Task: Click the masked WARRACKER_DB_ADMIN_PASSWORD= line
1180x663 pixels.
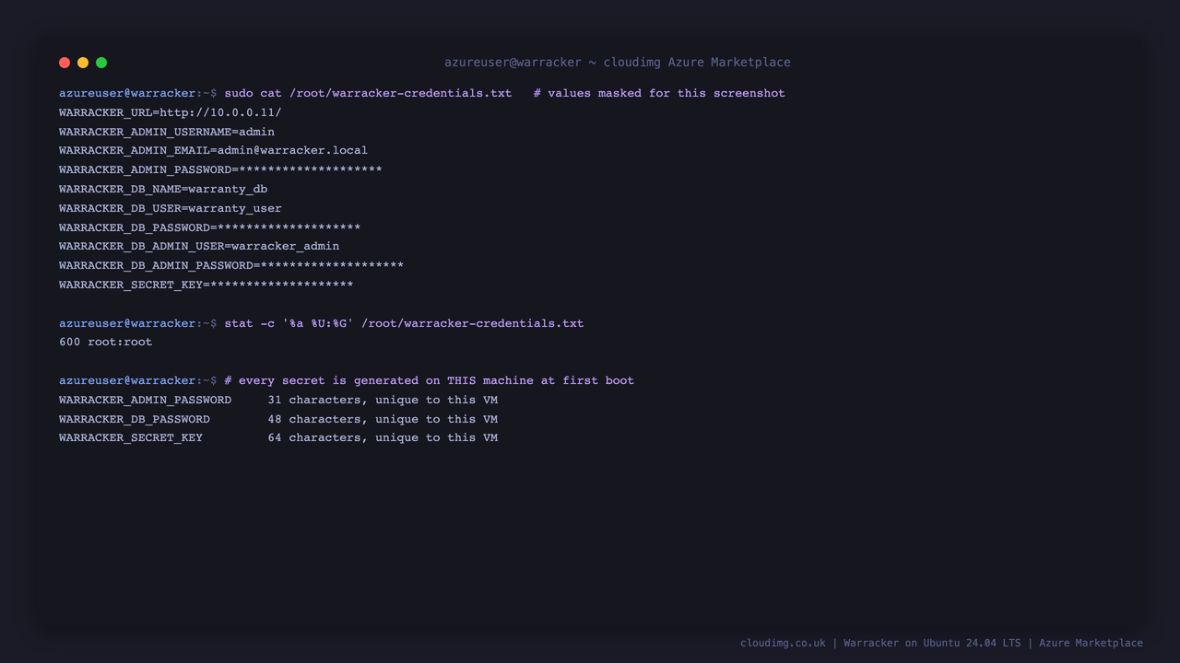Action: click(231, 265)
